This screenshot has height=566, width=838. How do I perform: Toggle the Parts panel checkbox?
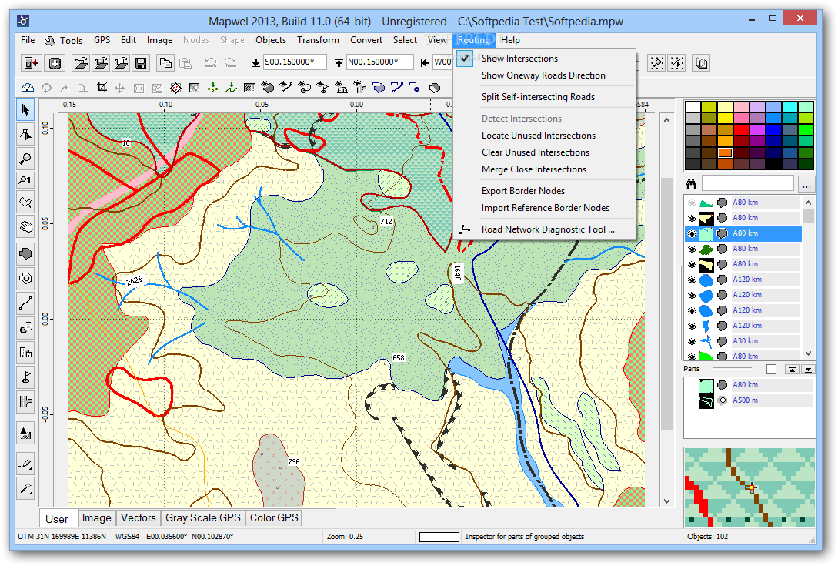(x=771, y=369)
